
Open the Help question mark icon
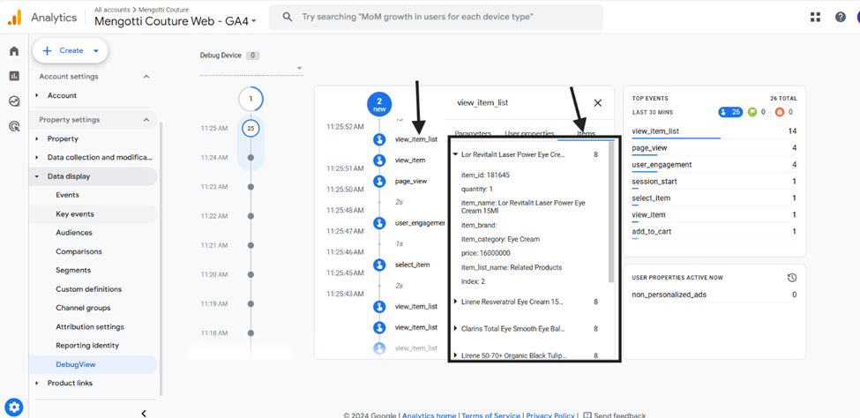[x=841, y=17]
